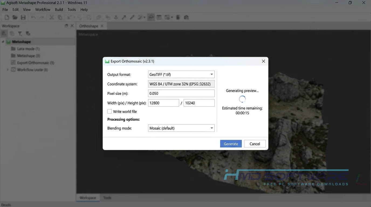Enable the Write world file checkbox

coord(109,111)
